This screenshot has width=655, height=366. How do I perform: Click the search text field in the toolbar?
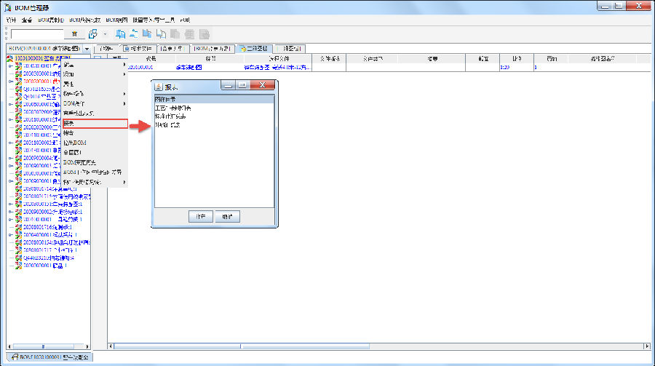pyautogui.click(x=37, y=34)
